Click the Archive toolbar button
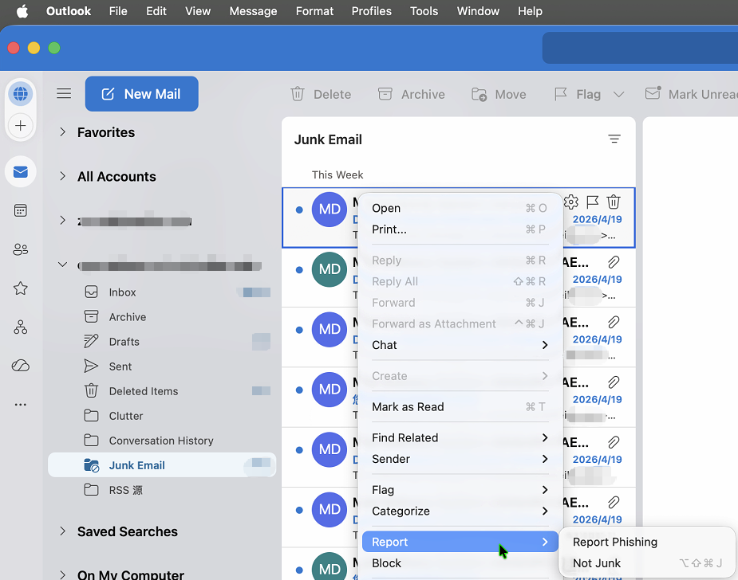The image size is (738, 580). (x=411, y=94)
